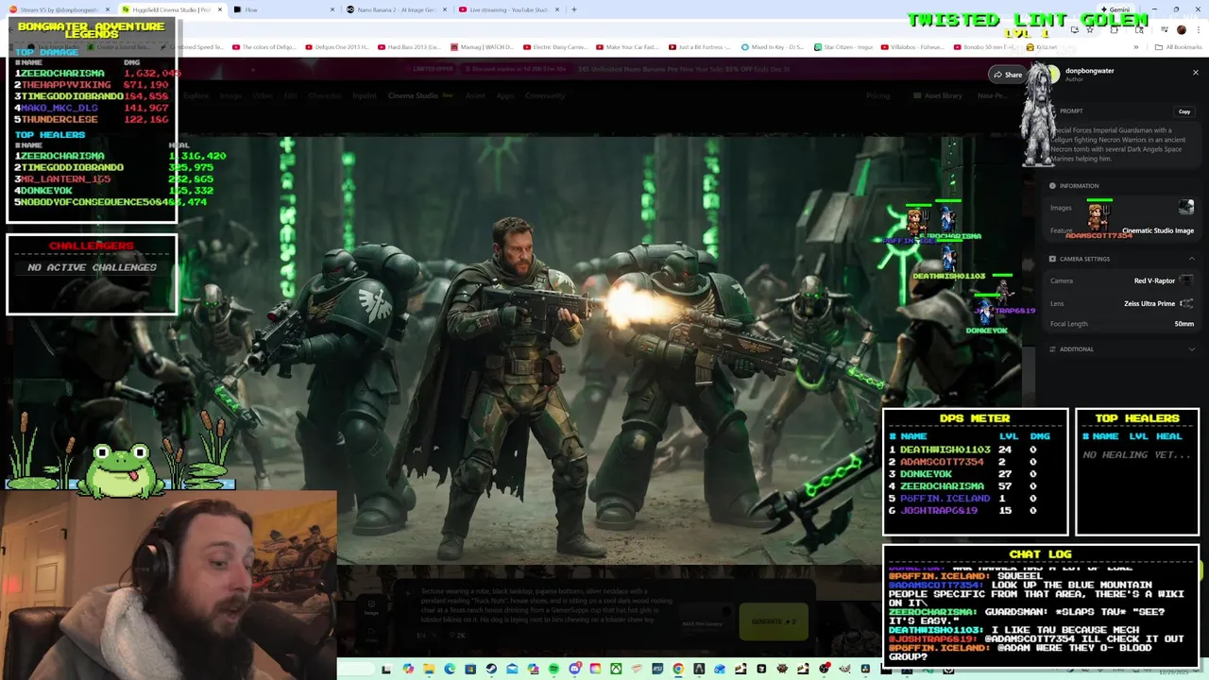Image resolution: width=1209 pixels, height=680 pixels.
Task: Open the Just a Bit Fortress bookmark
Action: (x=700, y=47)
